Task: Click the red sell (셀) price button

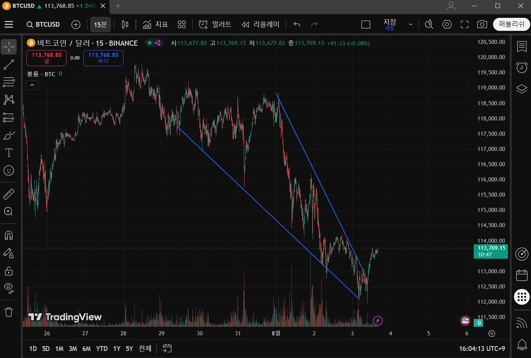Action: pyautogui.click(x=47, y=58)
